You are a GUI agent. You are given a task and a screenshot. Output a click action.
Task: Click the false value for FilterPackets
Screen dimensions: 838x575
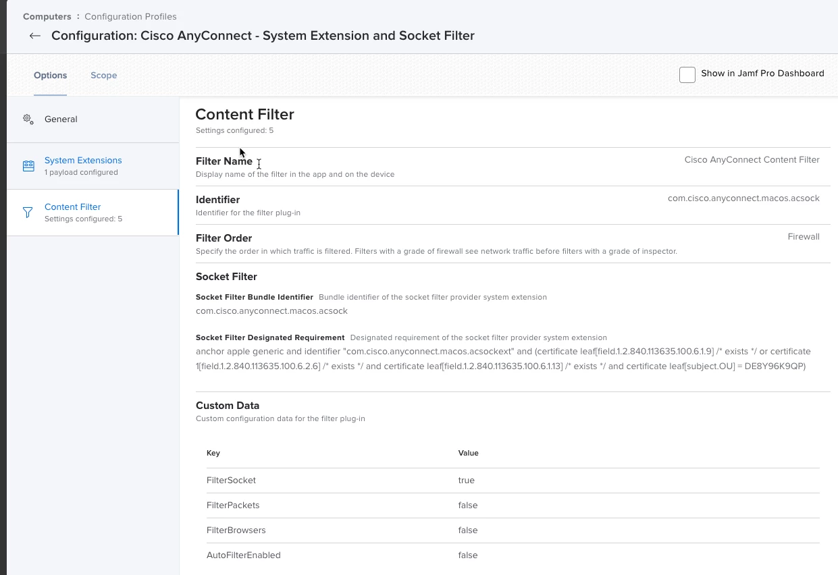tap(467, 505)
